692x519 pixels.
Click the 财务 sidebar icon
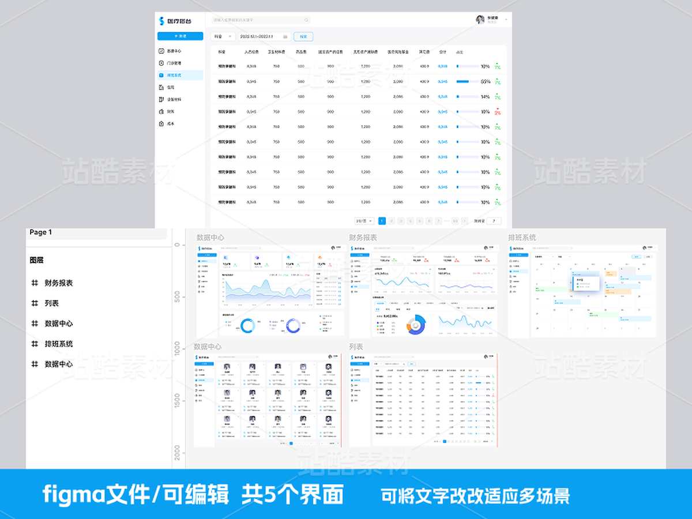[x=161, y=111]
